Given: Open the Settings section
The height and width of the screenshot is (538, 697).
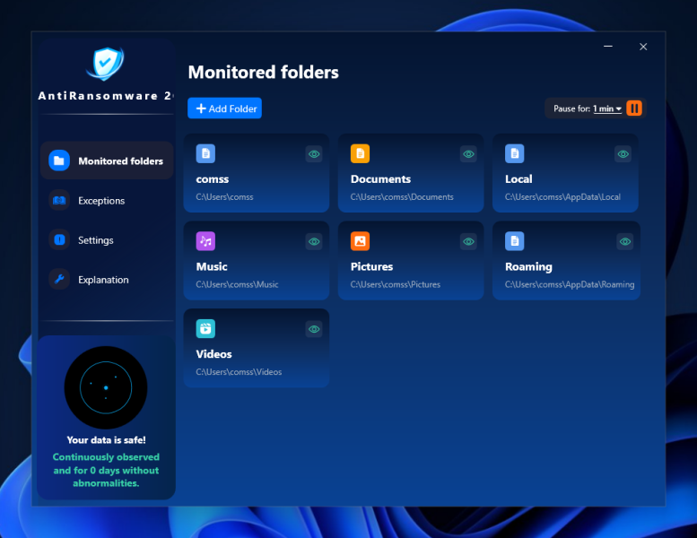Looking at the screenshot, I should coord(107,240).
